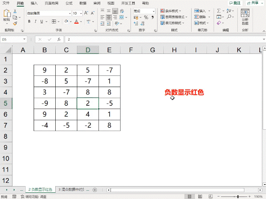Click the column H header
The image size is (266, 199).
click(x=174, y=50)
